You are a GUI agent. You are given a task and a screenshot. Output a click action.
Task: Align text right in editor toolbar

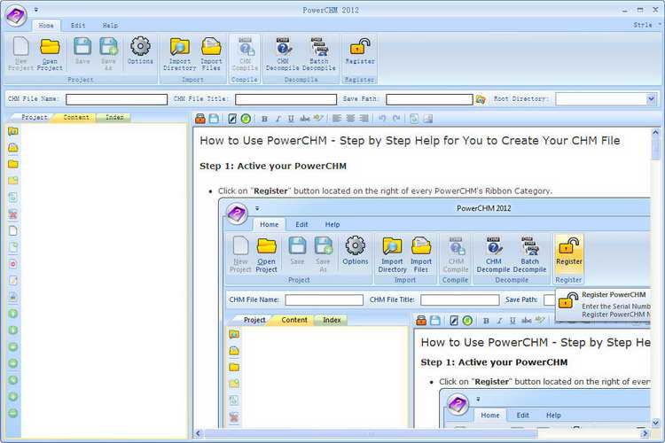(364, 119)
